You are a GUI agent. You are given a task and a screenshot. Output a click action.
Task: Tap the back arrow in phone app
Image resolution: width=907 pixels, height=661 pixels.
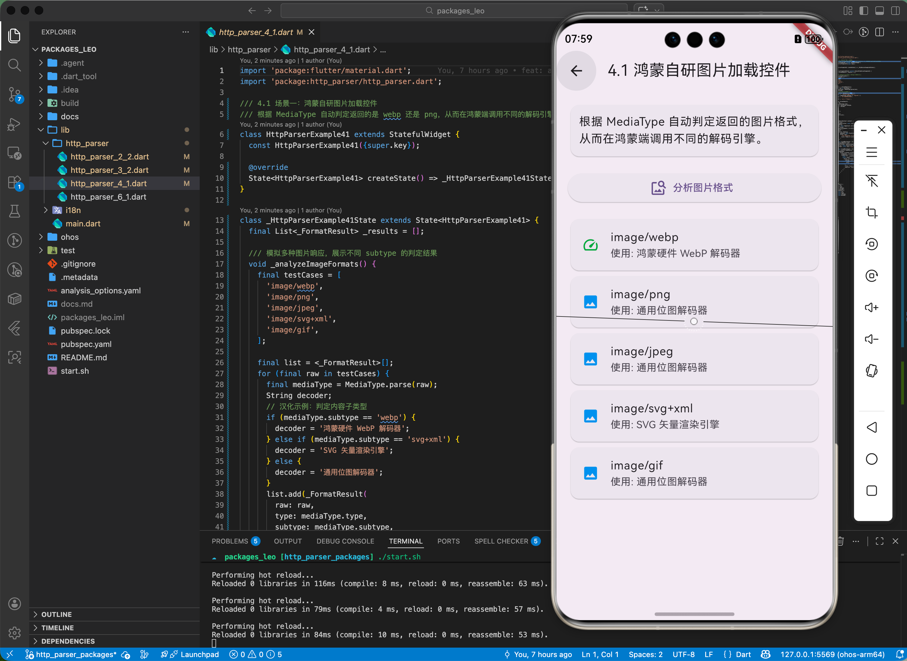pyautogui.click(x=576, y=71)
